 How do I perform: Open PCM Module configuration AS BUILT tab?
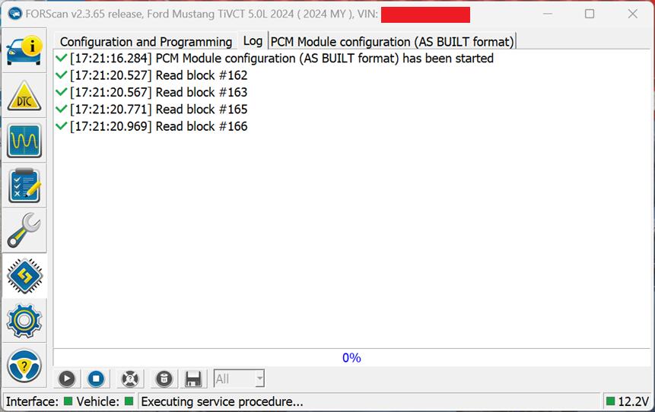(392, 42)
